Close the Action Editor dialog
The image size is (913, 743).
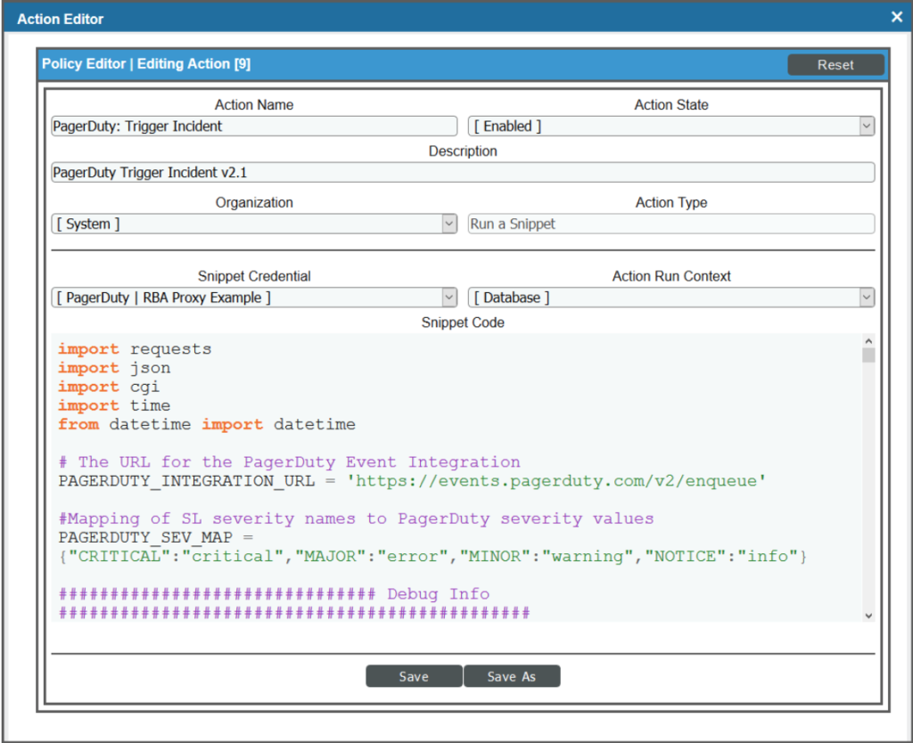click(896, 17)
